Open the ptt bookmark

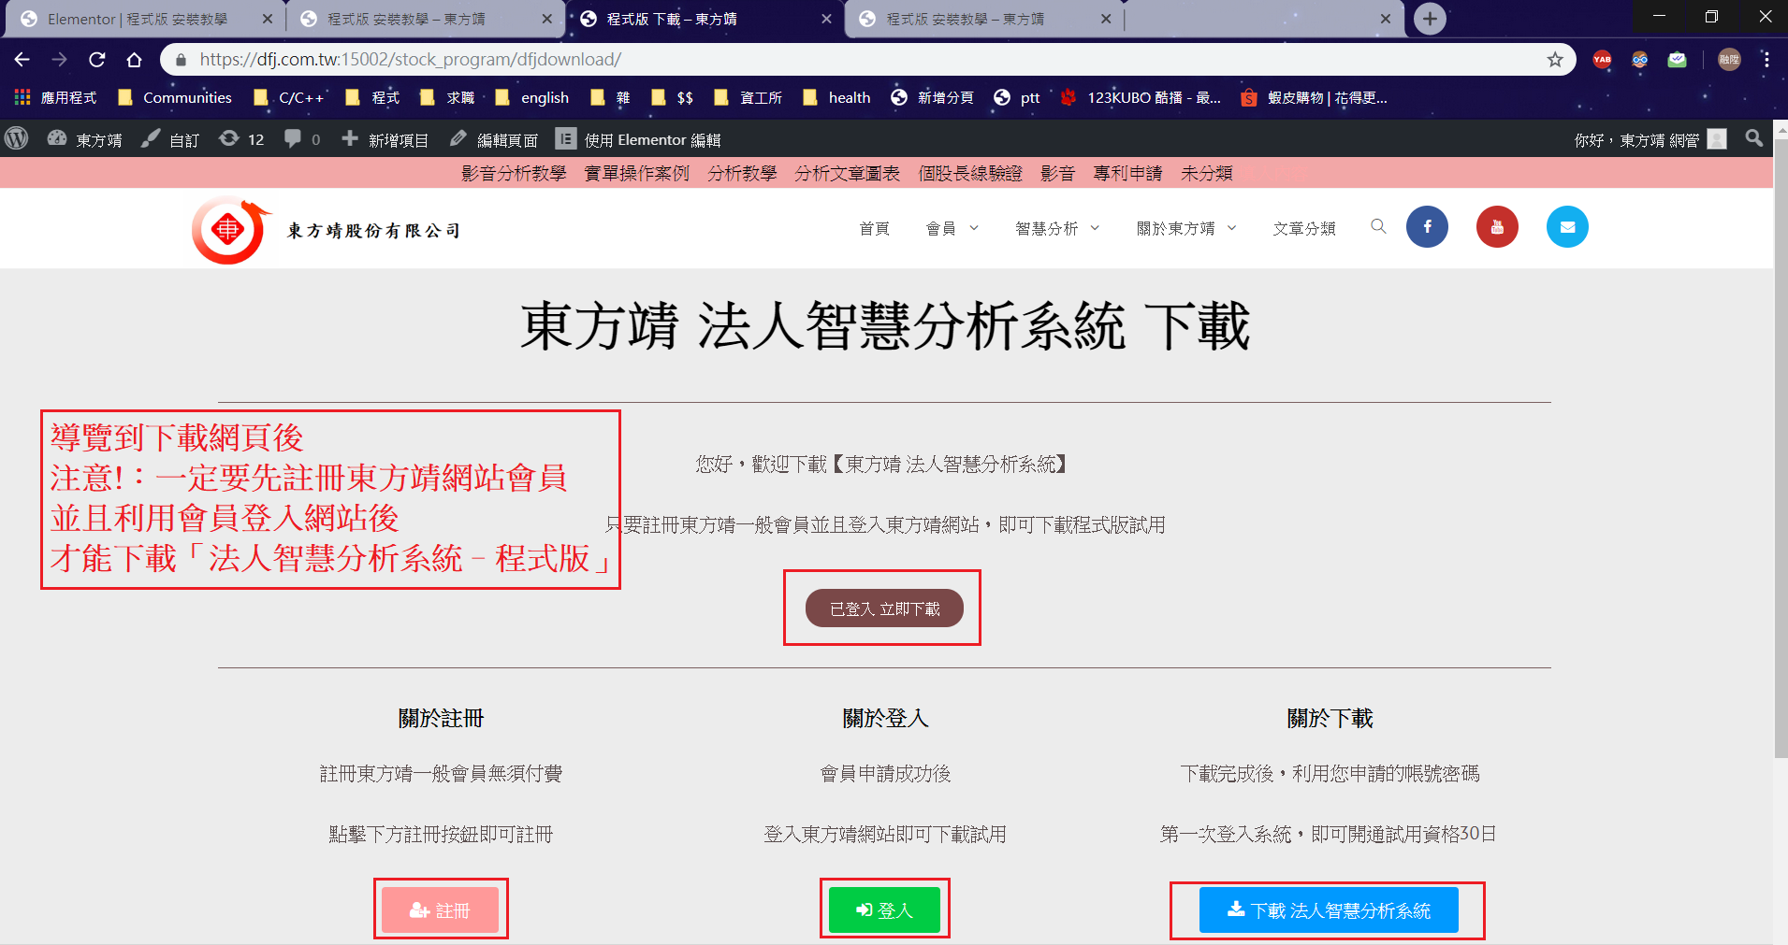(x=1017, y=97)
